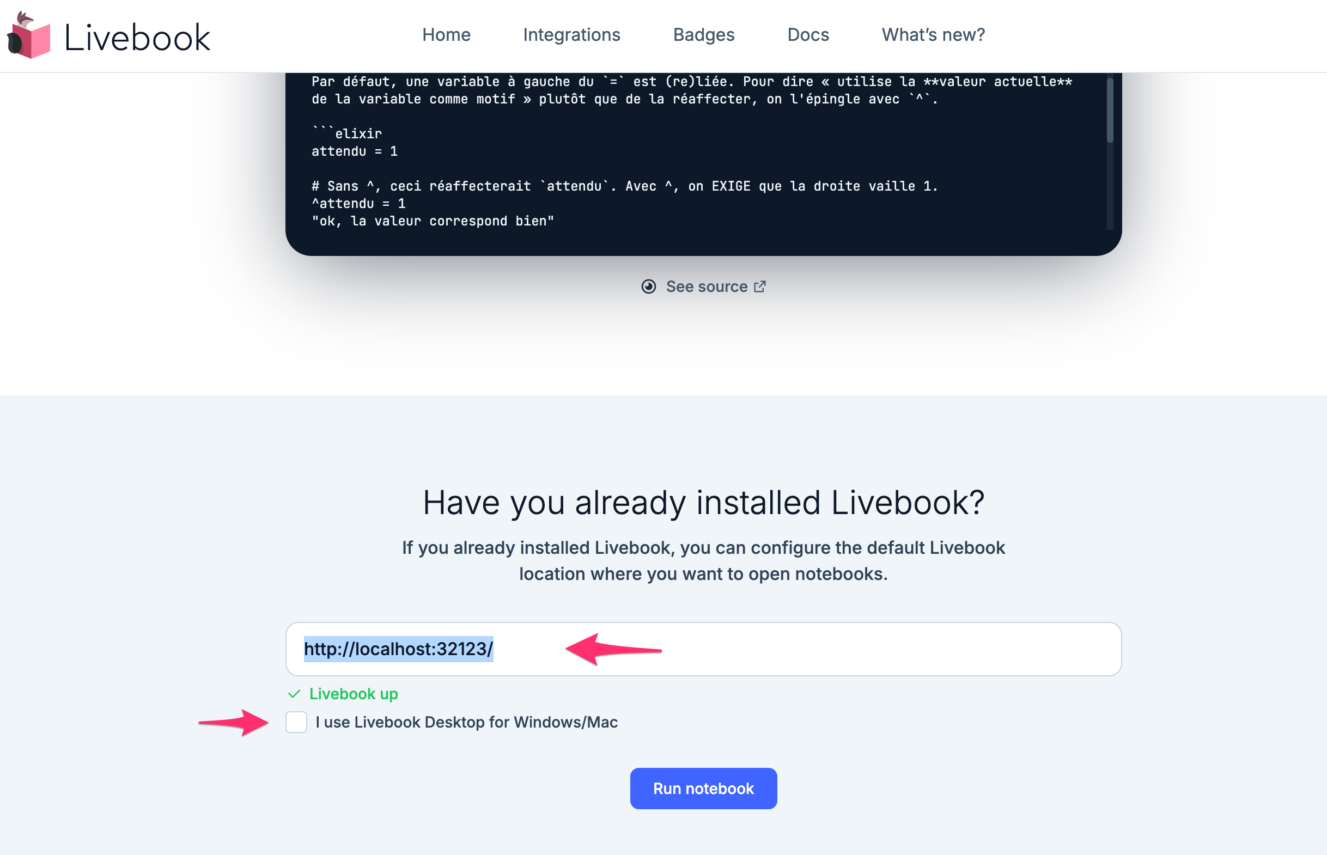Click the code preview vertical scrollbar
This screenshot has width=1327, height=855.
point(1109,110)
